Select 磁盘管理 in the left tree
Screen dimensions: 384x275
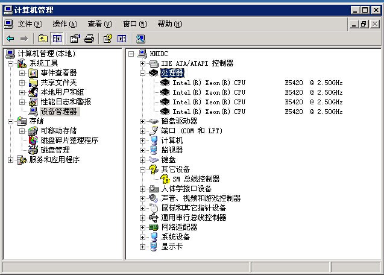coord(55,150)
